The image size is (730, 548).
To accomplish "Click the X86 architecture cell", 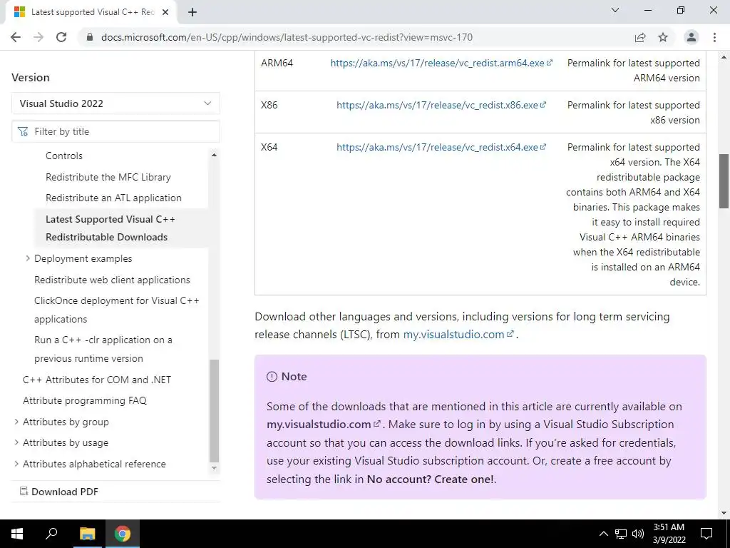I will pyautogui.click(x=269, y=105).
